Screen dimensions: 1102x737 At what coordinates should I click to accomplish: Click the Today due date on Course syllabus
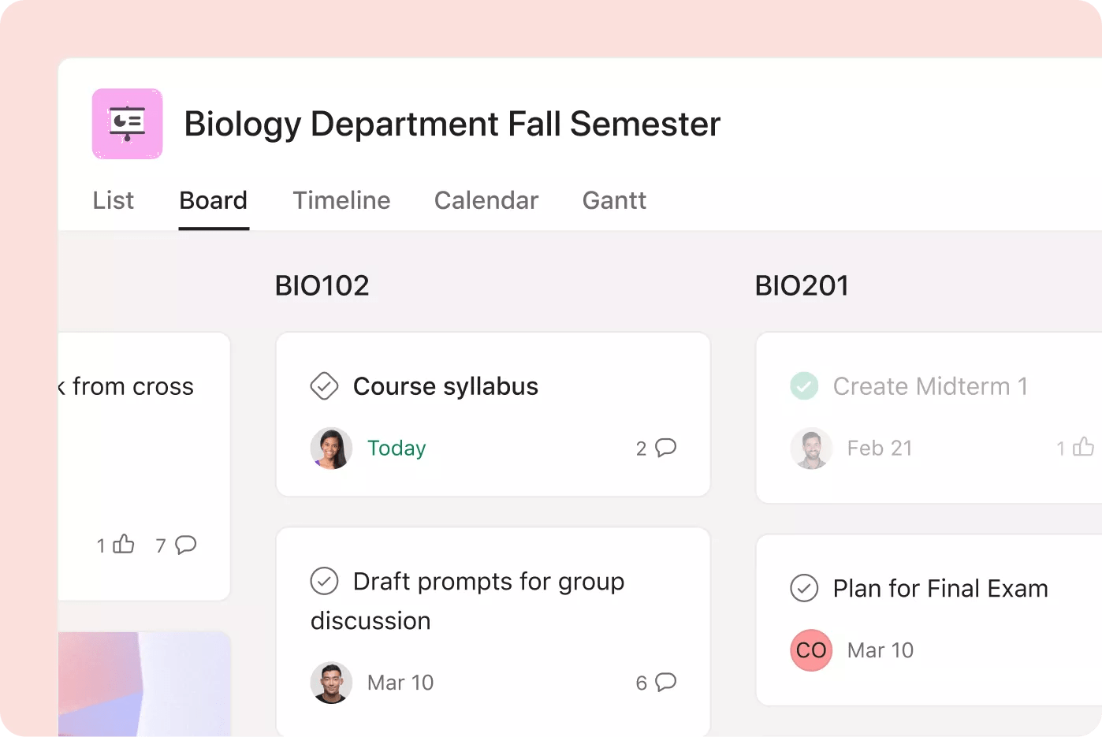[x=396, y=448]
